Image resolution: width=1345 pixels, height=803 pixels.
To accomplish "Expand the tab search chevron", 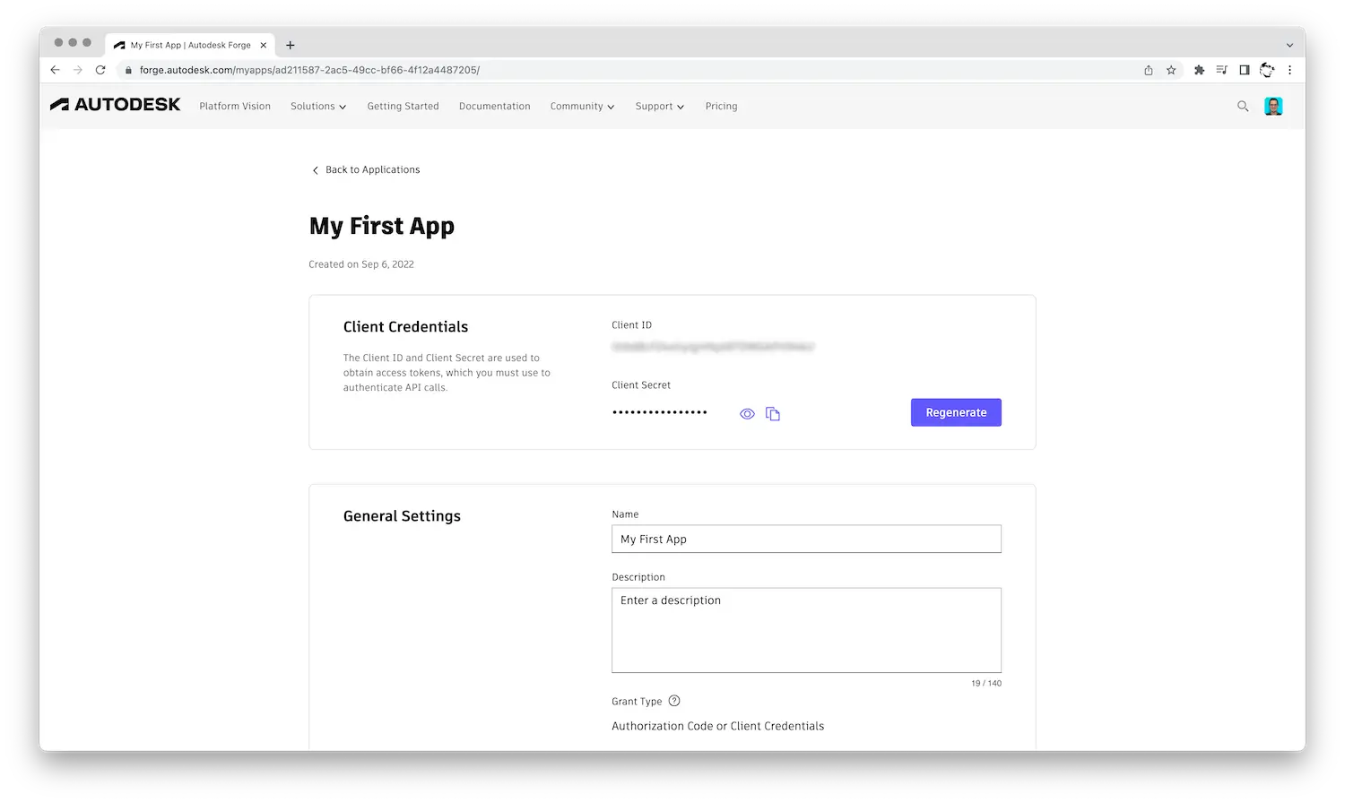I will pos(1289,45).
